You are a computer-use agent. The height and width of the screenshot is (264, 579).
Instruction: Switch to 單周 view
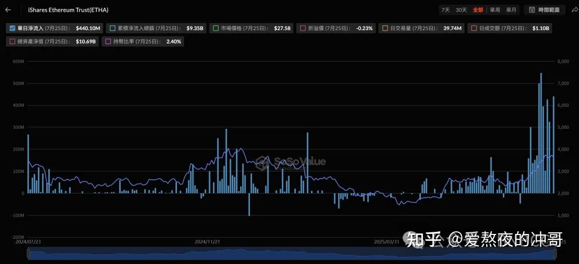tap(495, 10)
